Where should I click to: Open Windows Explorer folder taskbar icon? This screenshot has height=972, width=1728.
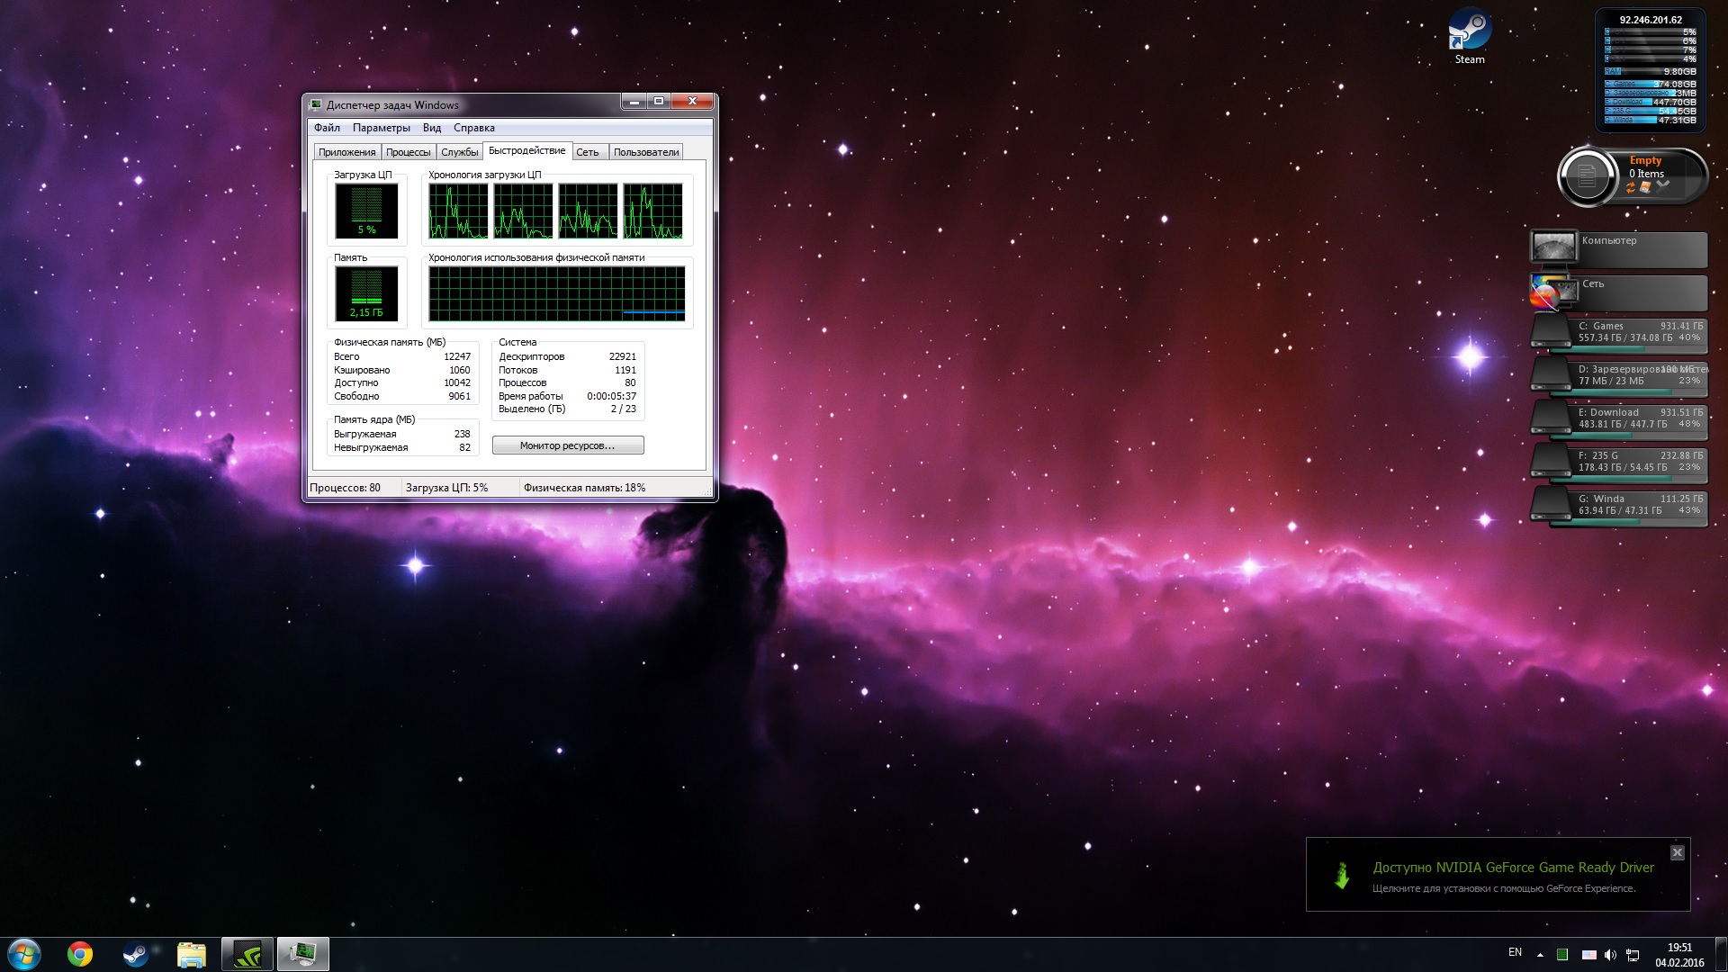(x=192, y=954)
